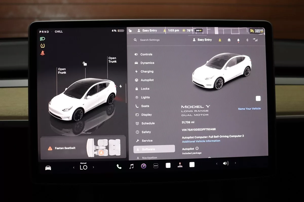
Task: Open the Phone app in bottom bar
Action: [x=119, y=166]
